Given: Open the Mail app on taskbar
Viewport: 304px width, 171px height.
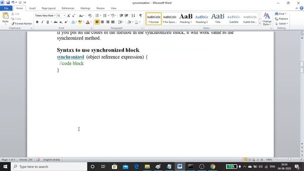Looking at the screenshot, I should pos(125,167).
